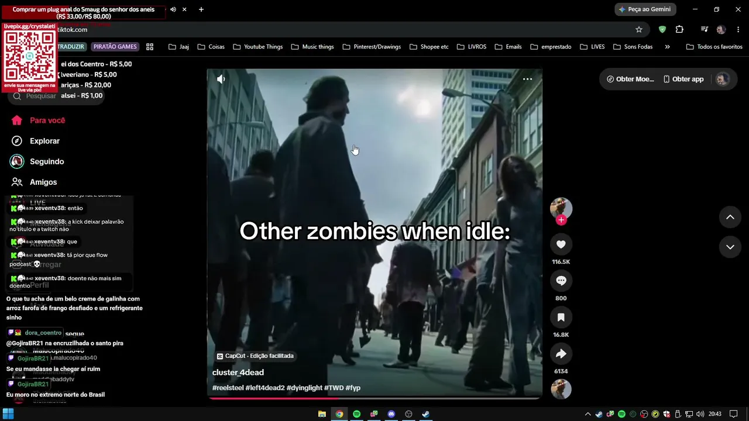The image size is (749, 421).
Task: Like the video with the heart icon
Action: point(561,244)
